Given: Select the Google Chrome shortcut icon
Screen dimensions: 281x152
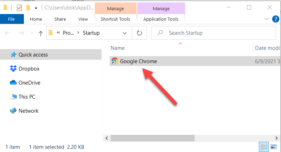Looking at the screenshot, I should pyautogui.click(x=115, y=61).
